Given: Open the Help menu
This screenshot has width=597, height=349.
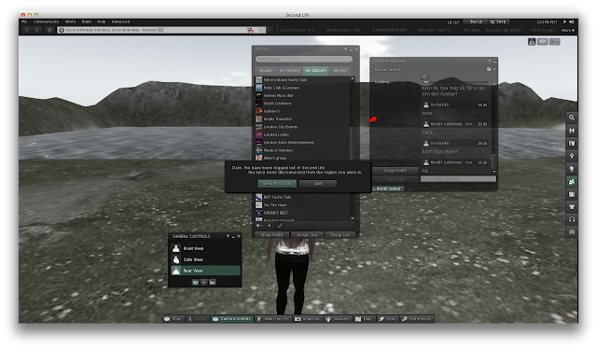Looking at the screenshot, I should pyautogui.click(x=101, y=21).
